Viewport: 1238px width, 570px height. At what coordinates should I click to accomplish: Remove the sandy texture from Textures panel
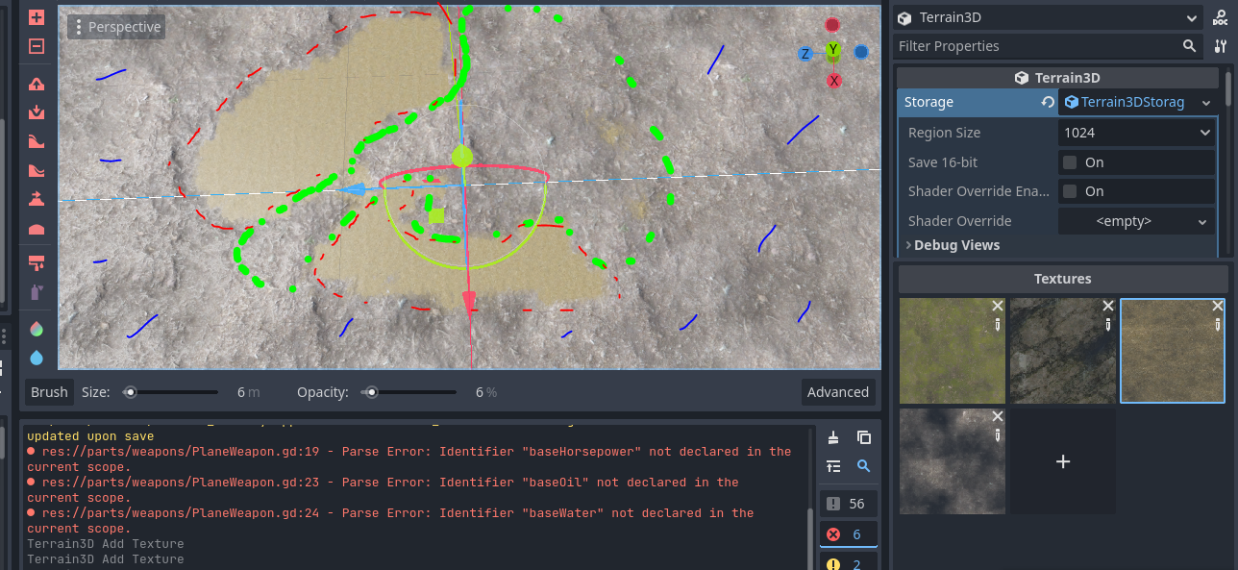pyautogui.click(x=1217, y=305)
